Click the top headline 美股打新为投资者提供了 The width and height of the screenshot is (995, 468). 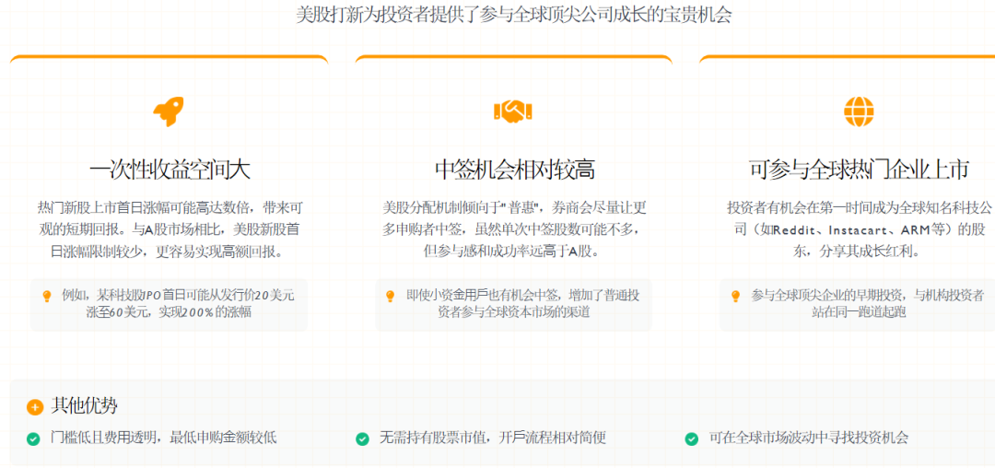coord(514,15)
